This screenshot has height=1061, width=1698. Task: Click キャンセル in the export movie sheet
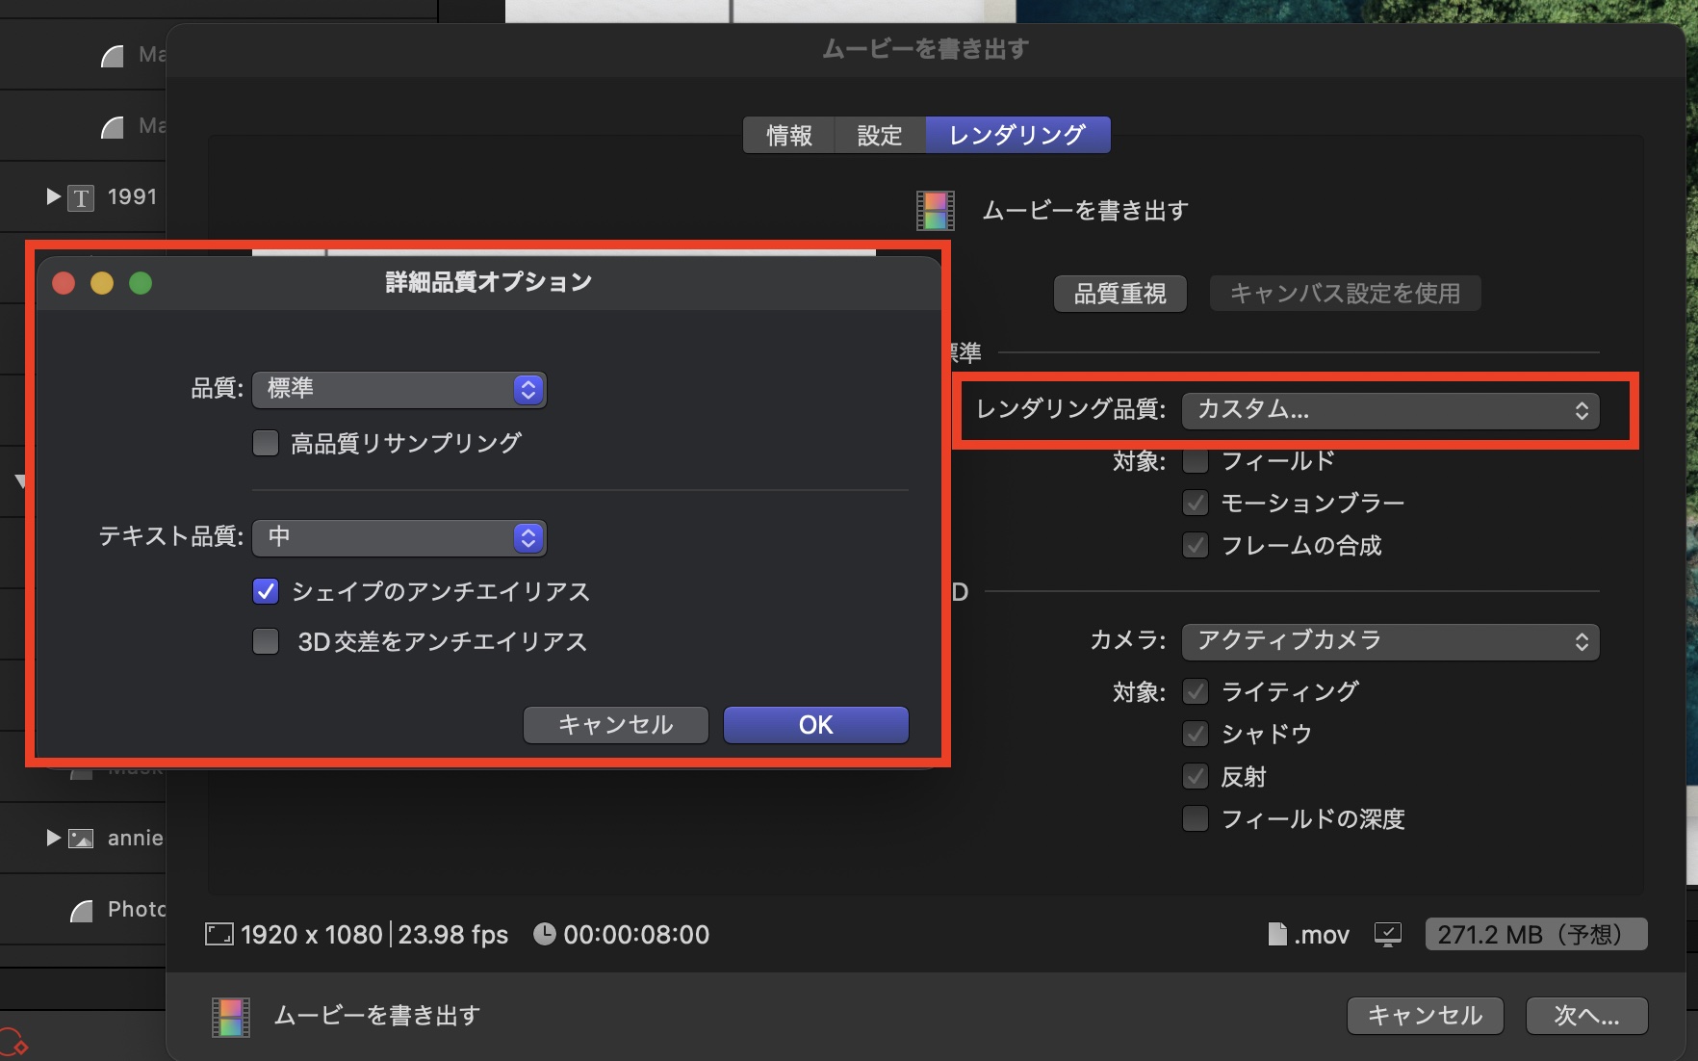[1426, 1016]
